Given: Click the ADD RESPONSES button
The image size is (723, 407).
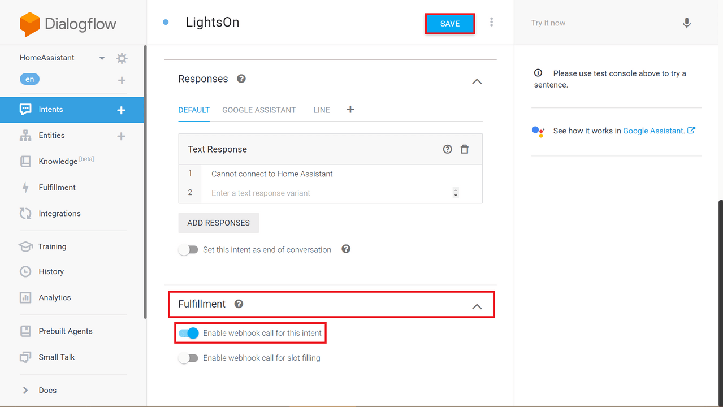Looking at the screenshot, I should point(218,223).
